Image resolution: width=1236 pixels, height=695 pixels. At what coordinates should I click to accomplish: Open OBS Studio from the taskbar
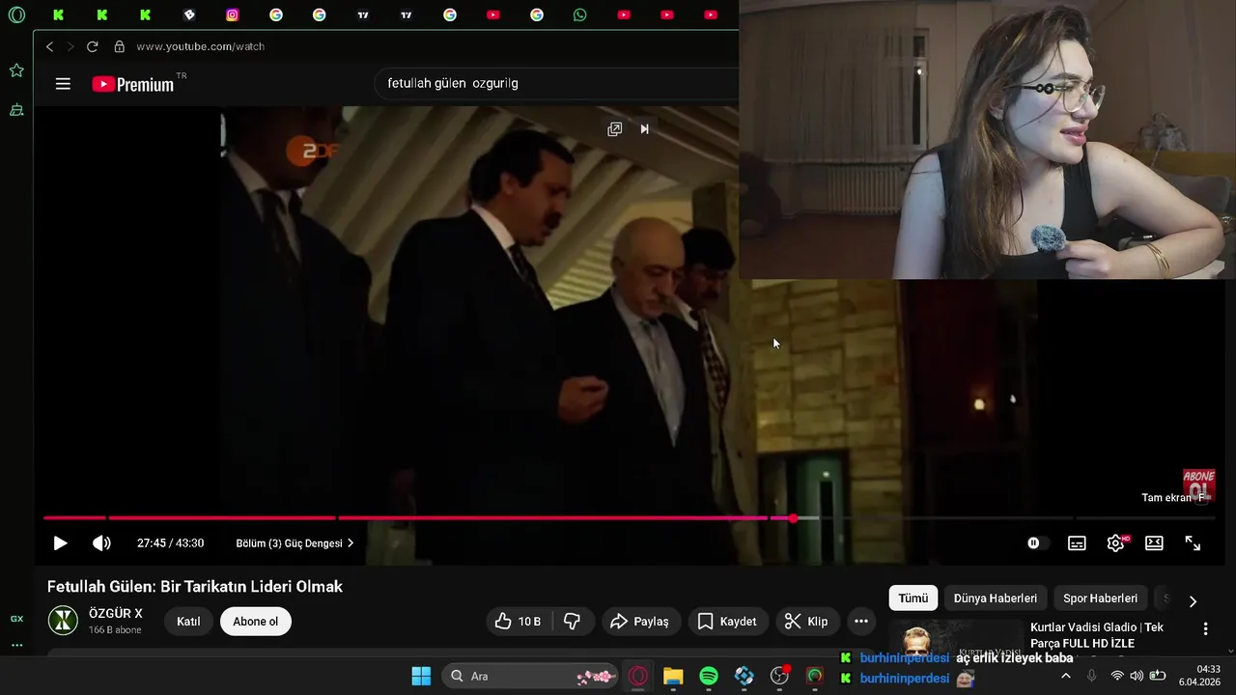[x=779, y=676]
